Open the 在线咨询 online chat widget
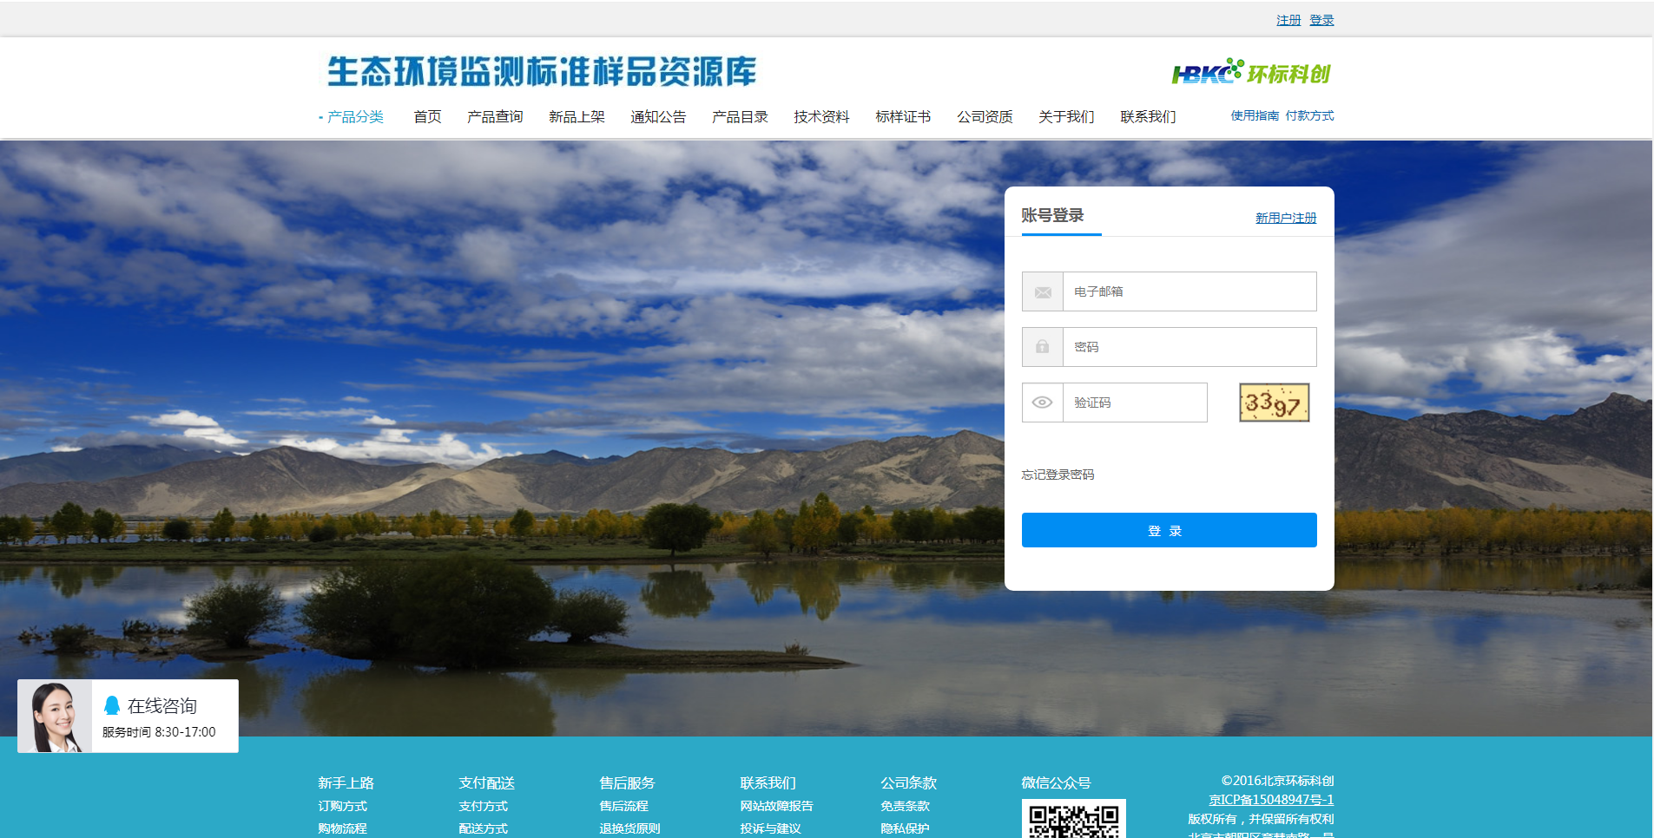The width and height of the screenshot is (1654, 838). (162, 706)
